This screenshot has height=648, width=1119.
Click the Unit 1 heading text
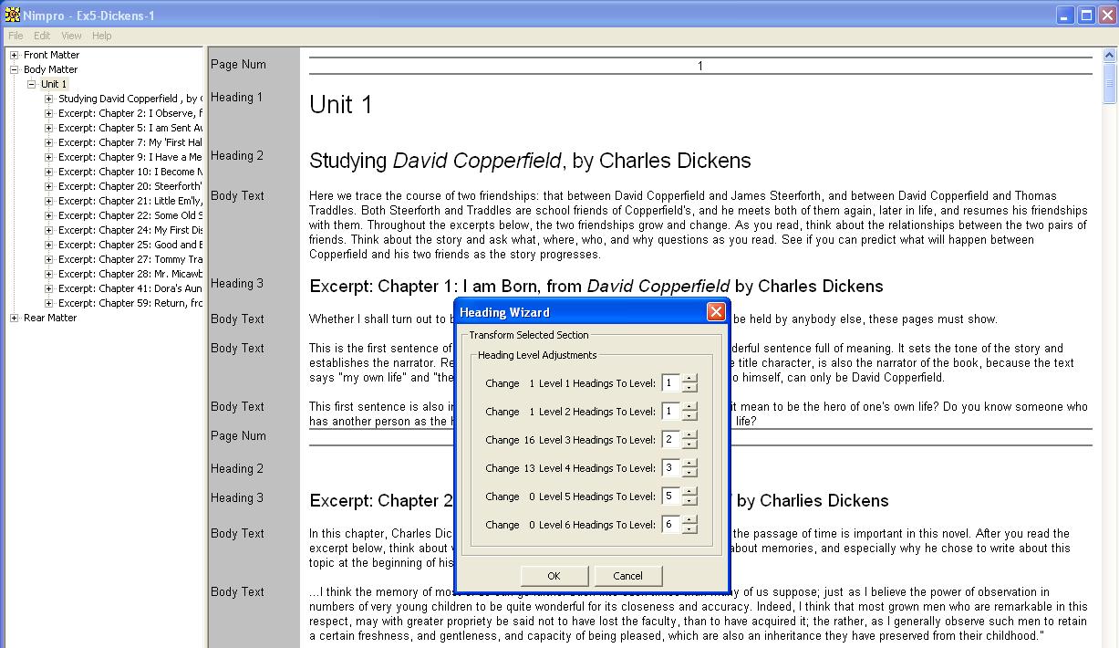point(341,105)
